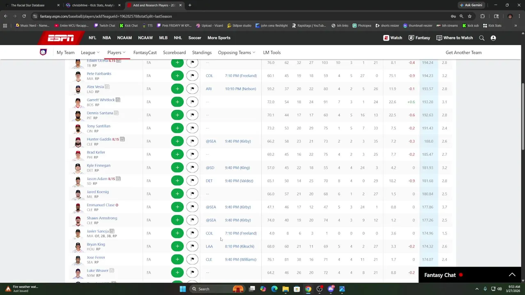Open news note icon beside Javier Sanoja
This screenshot has width=525, height=295.
tap(112, 231)
